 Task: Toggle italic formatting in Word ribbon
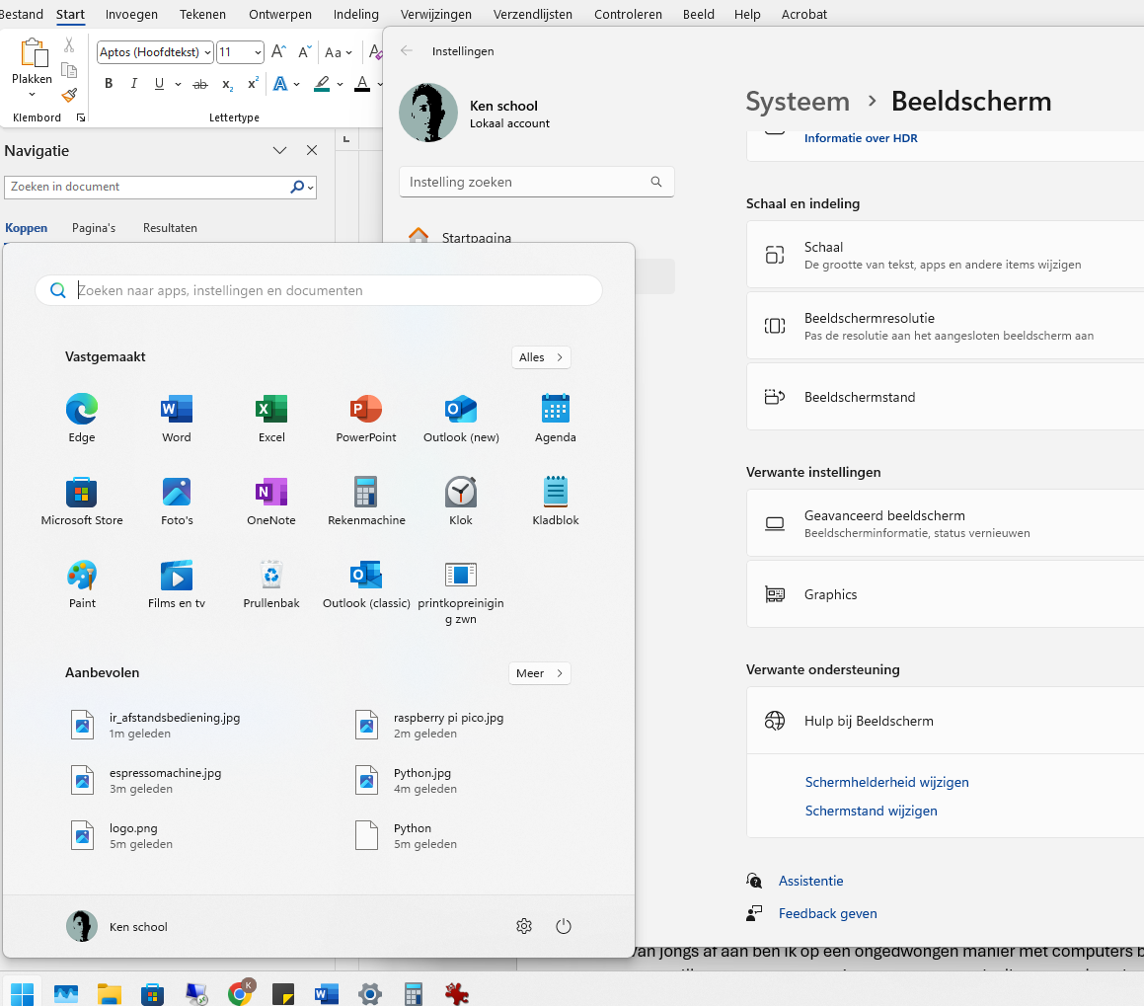click(x=133, y=84)
